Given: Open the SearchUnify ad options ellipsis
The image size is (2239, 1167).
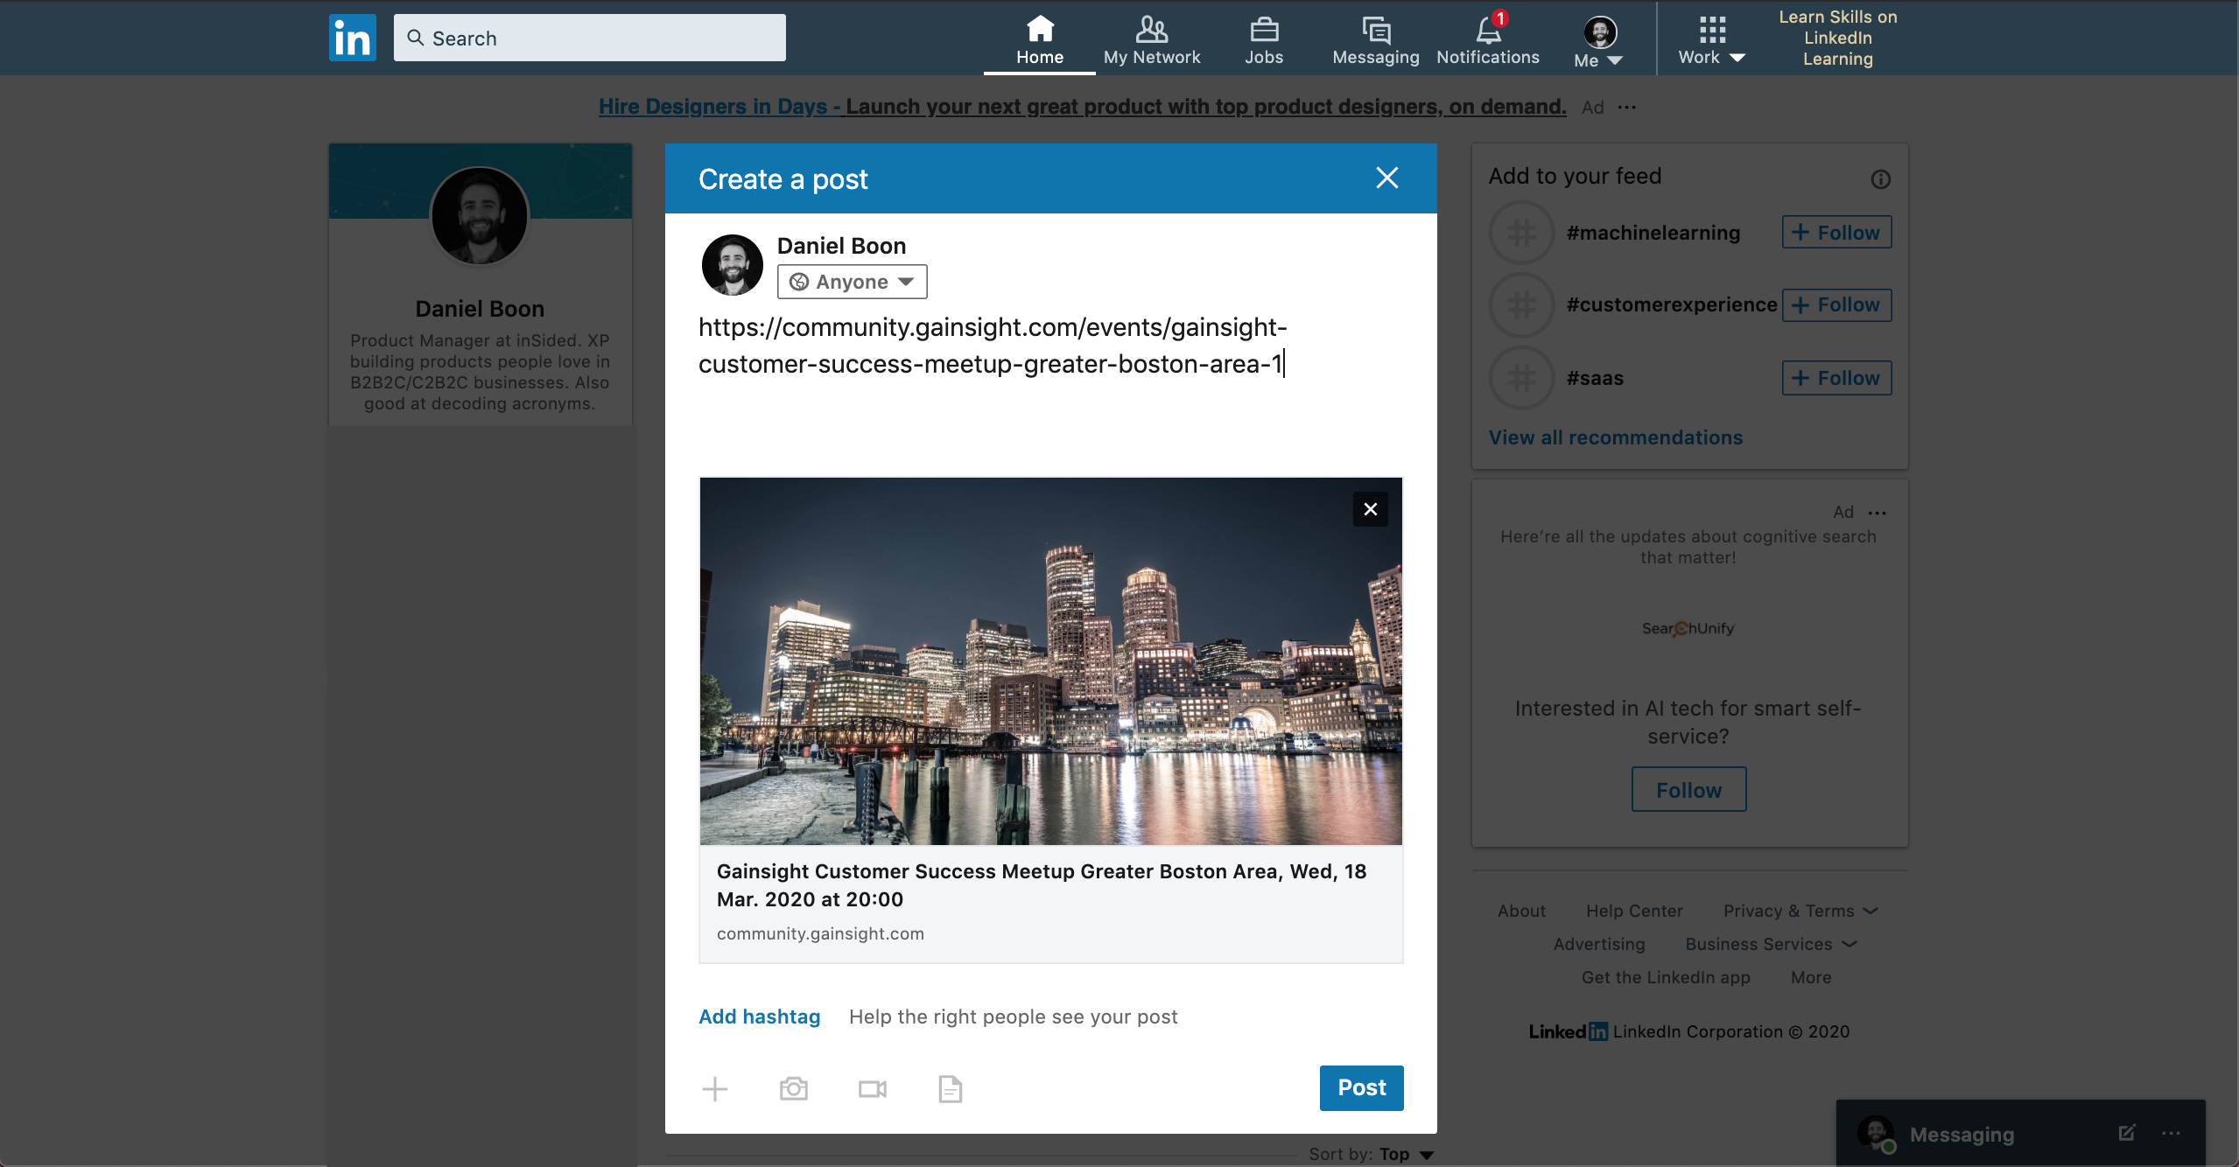Looking at the screenshot, I should (x=1878, y=513).
